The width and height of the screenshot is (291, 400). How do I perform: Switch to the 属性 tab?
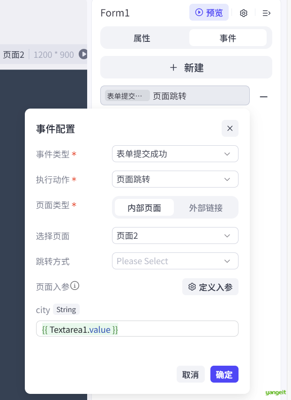(x=142, y=38)
